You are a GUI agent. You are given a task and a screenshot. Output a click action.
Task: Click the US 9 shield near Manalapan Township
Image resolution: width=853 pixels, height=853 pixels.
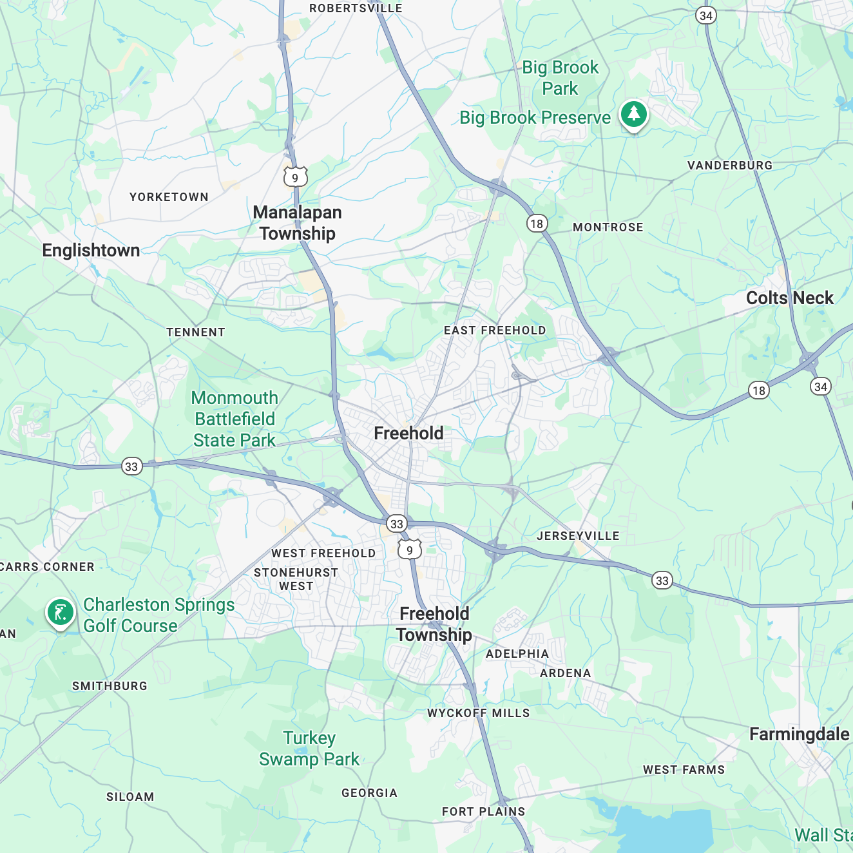coord(295,177)
